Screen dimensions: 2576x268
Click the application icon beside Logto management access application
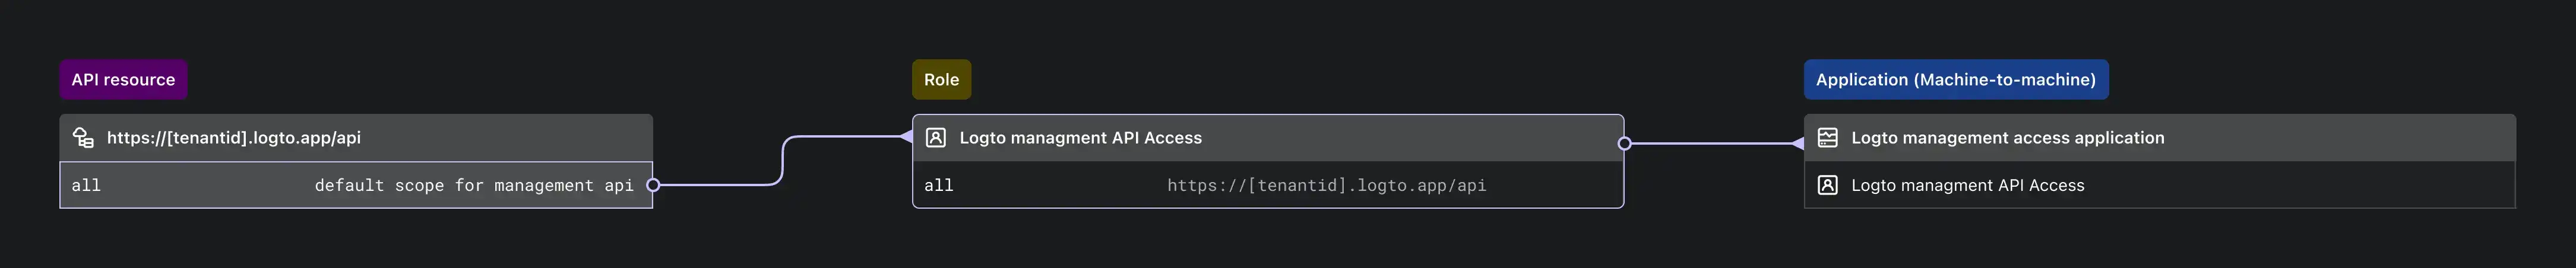click(1827, 138)
